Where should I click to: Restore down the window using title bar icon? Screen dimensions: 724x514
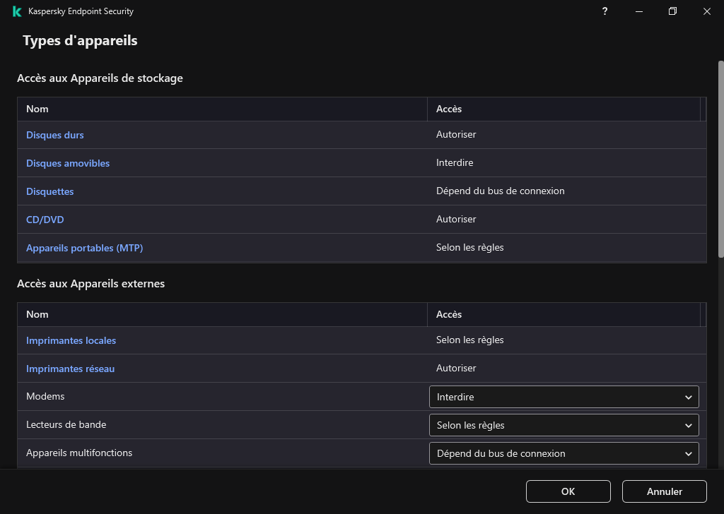pos(672,11)
